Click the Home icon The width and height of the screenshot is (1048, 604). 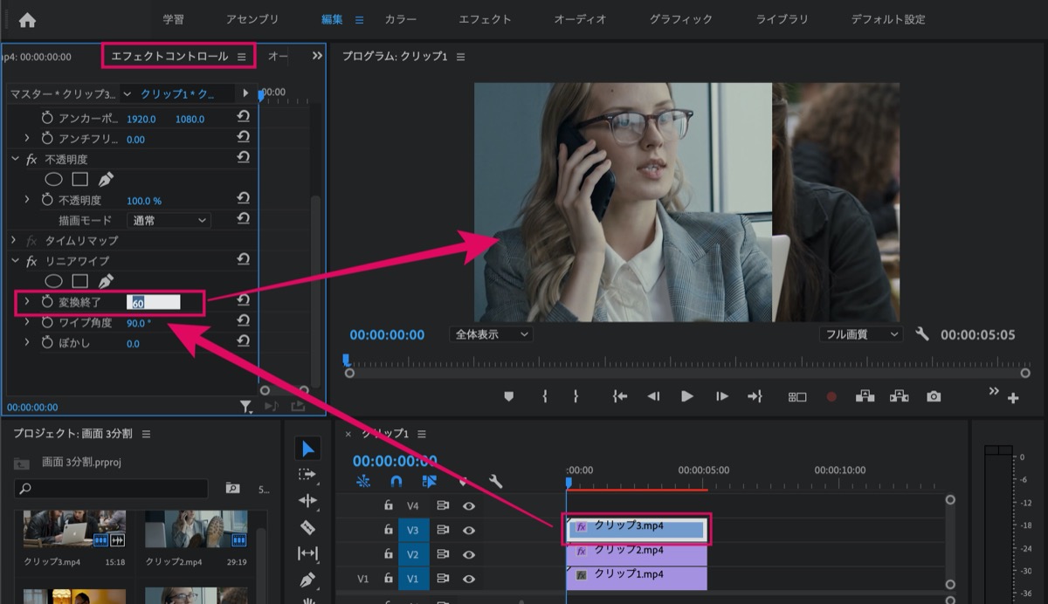click(x=27, y=19)
